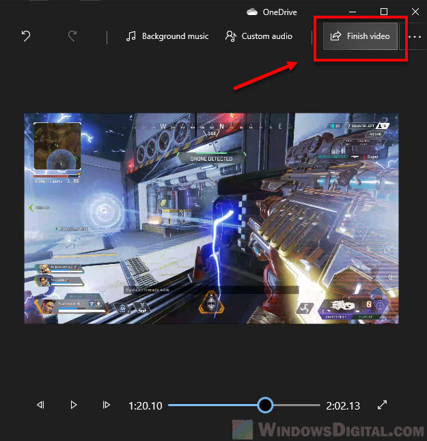427x441 pixels.
Task: Open the three-dot more options menu
Action: [414, 36]
